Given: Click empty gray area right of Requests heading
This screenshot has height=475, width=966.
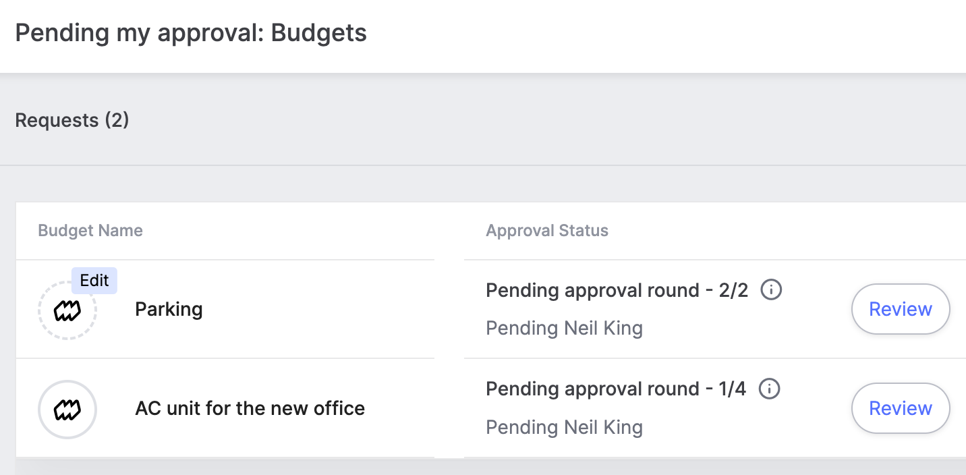Looking at the screenshot, I should pyautogui.click(x=540, y=120).
